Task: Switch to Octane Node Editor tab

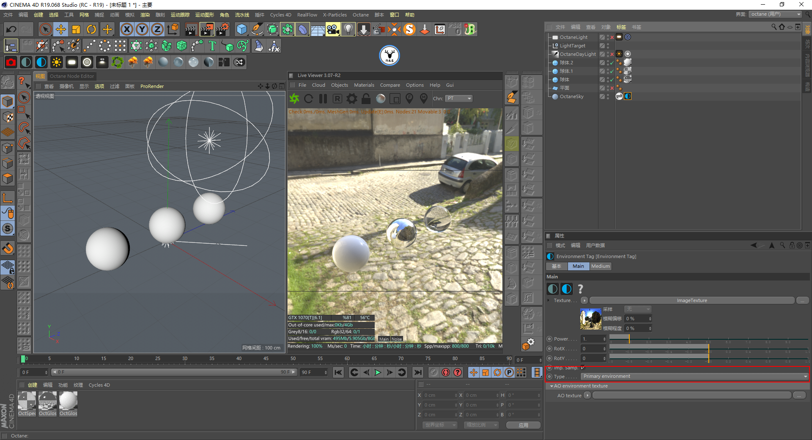Action: coord(72,76)
